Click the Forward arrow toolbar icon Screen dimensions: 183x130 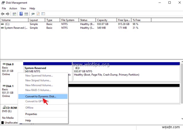click(8, 14)
